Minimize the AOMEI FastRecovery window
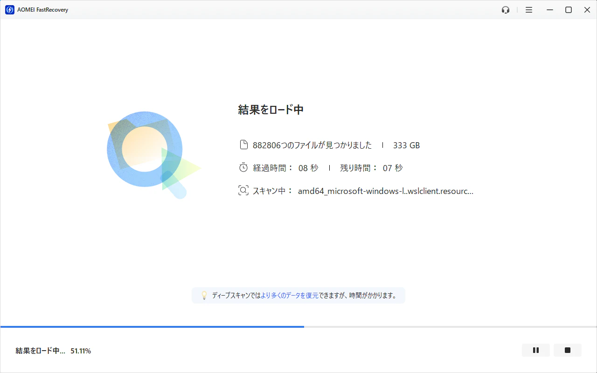 tap(550, 10)
